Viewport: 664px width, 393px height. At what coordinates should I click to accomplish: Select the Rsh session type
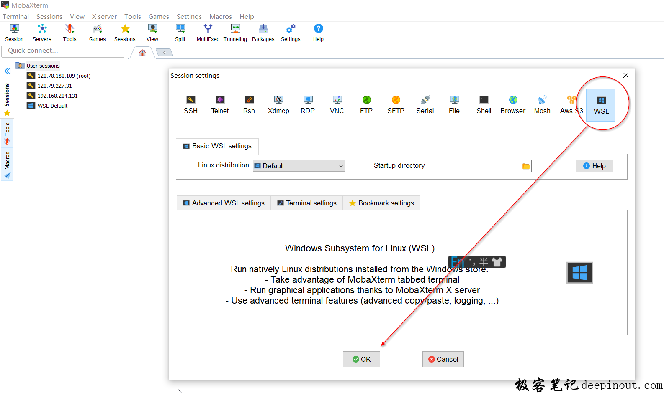[x=249, y=105]
